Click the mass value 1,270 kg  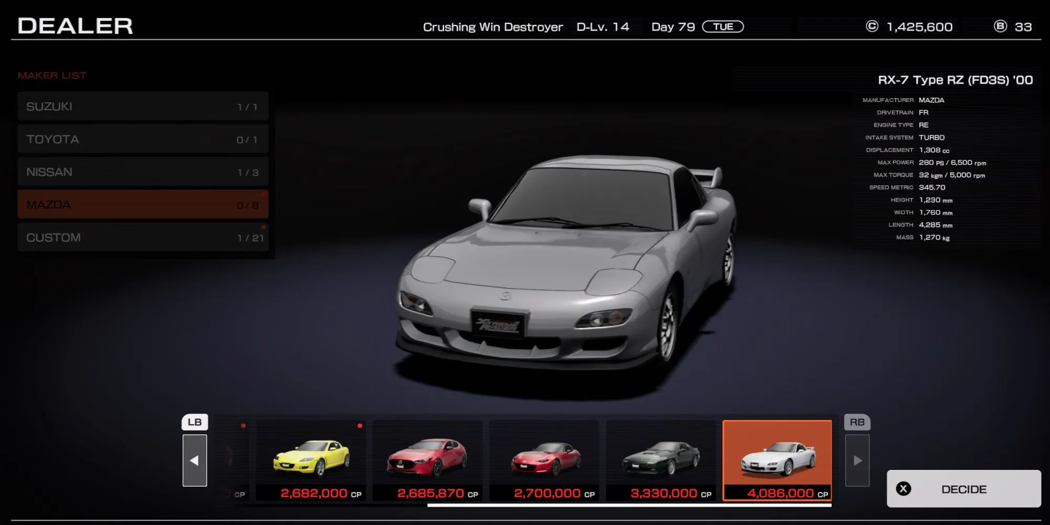(934, 237)
